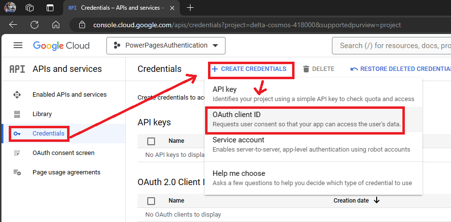
Task: Open a new browser tab
Action: tap(190, 8)
